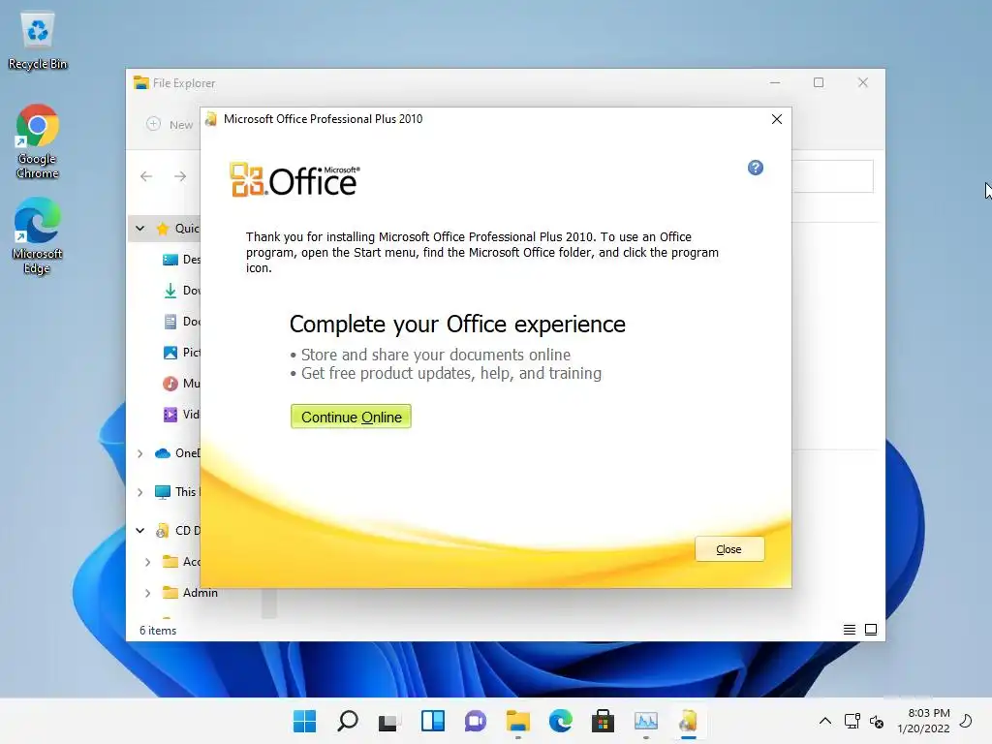Click the New button in File Explorer
Screen dimensions: 992x744
(x=170, y=125)
